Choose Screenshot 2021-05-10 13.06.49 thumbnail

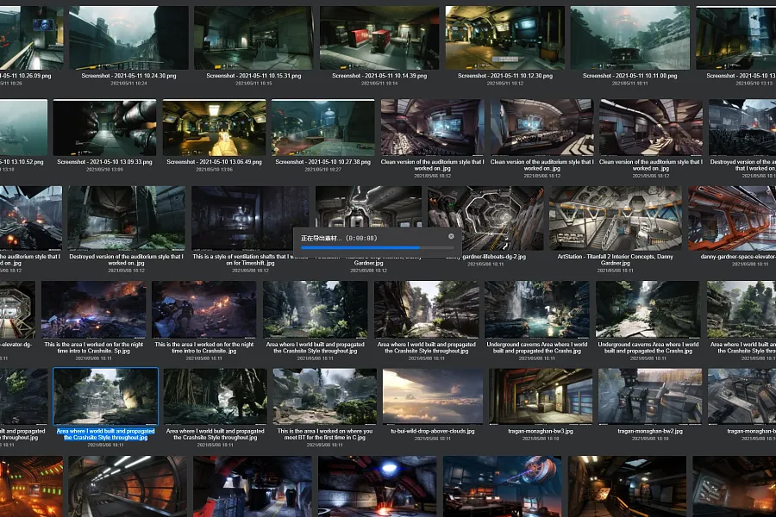[214, 128]
